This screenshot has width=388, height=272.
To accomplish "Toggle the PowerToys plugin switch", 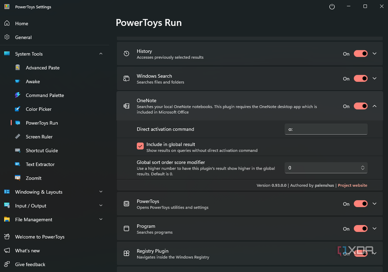I will (x=361, y=204).
